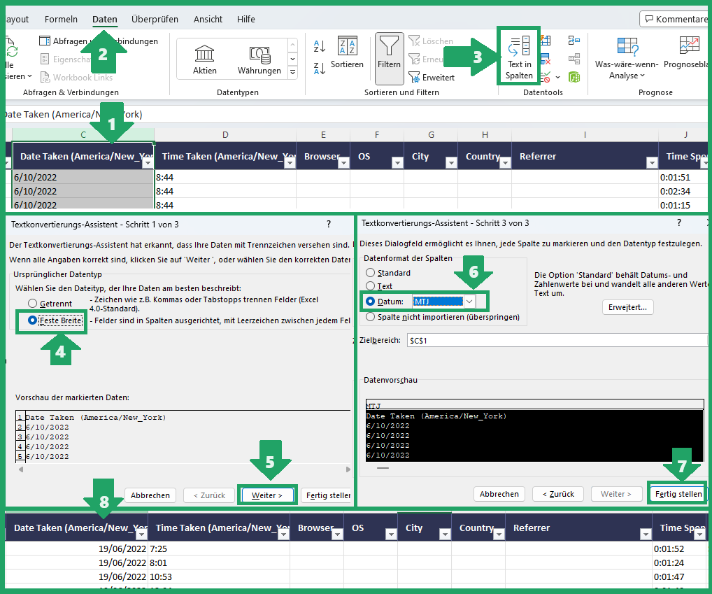Open the Hilfe tab
712x594 pixels.
(x=246, y=19)
